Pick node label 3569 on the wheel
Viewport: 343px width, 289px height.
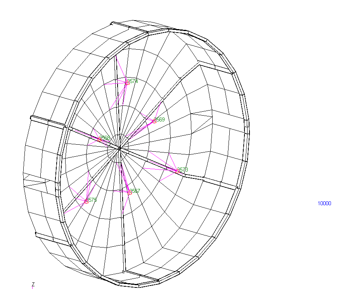pos(159,119)
